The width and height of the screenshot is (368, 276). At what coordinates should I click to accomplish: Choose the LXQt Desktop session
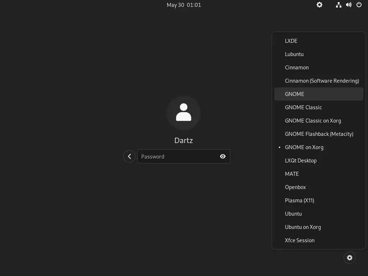(319, 161)
